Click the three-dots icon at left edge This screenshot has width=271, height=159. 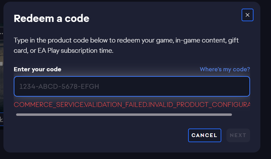pyautogui.click(x=1, y=34)
